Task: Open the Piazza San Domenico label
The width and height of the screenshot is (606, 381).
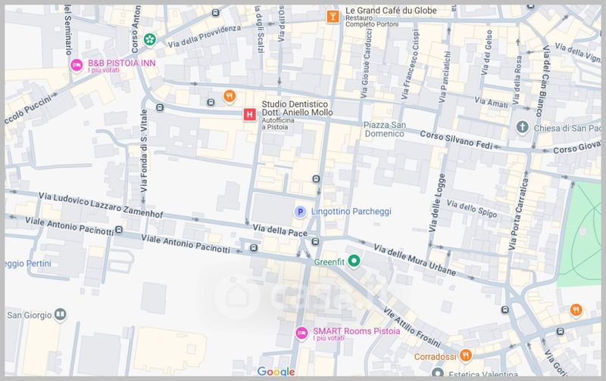Action: pyautogui.click(x=385, y=129)
